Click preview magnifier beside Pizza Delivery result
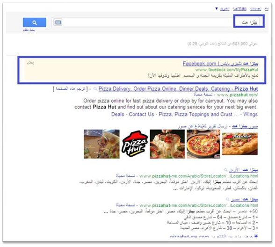This screenshot has height=247, width=275. (x=95, y=89)
